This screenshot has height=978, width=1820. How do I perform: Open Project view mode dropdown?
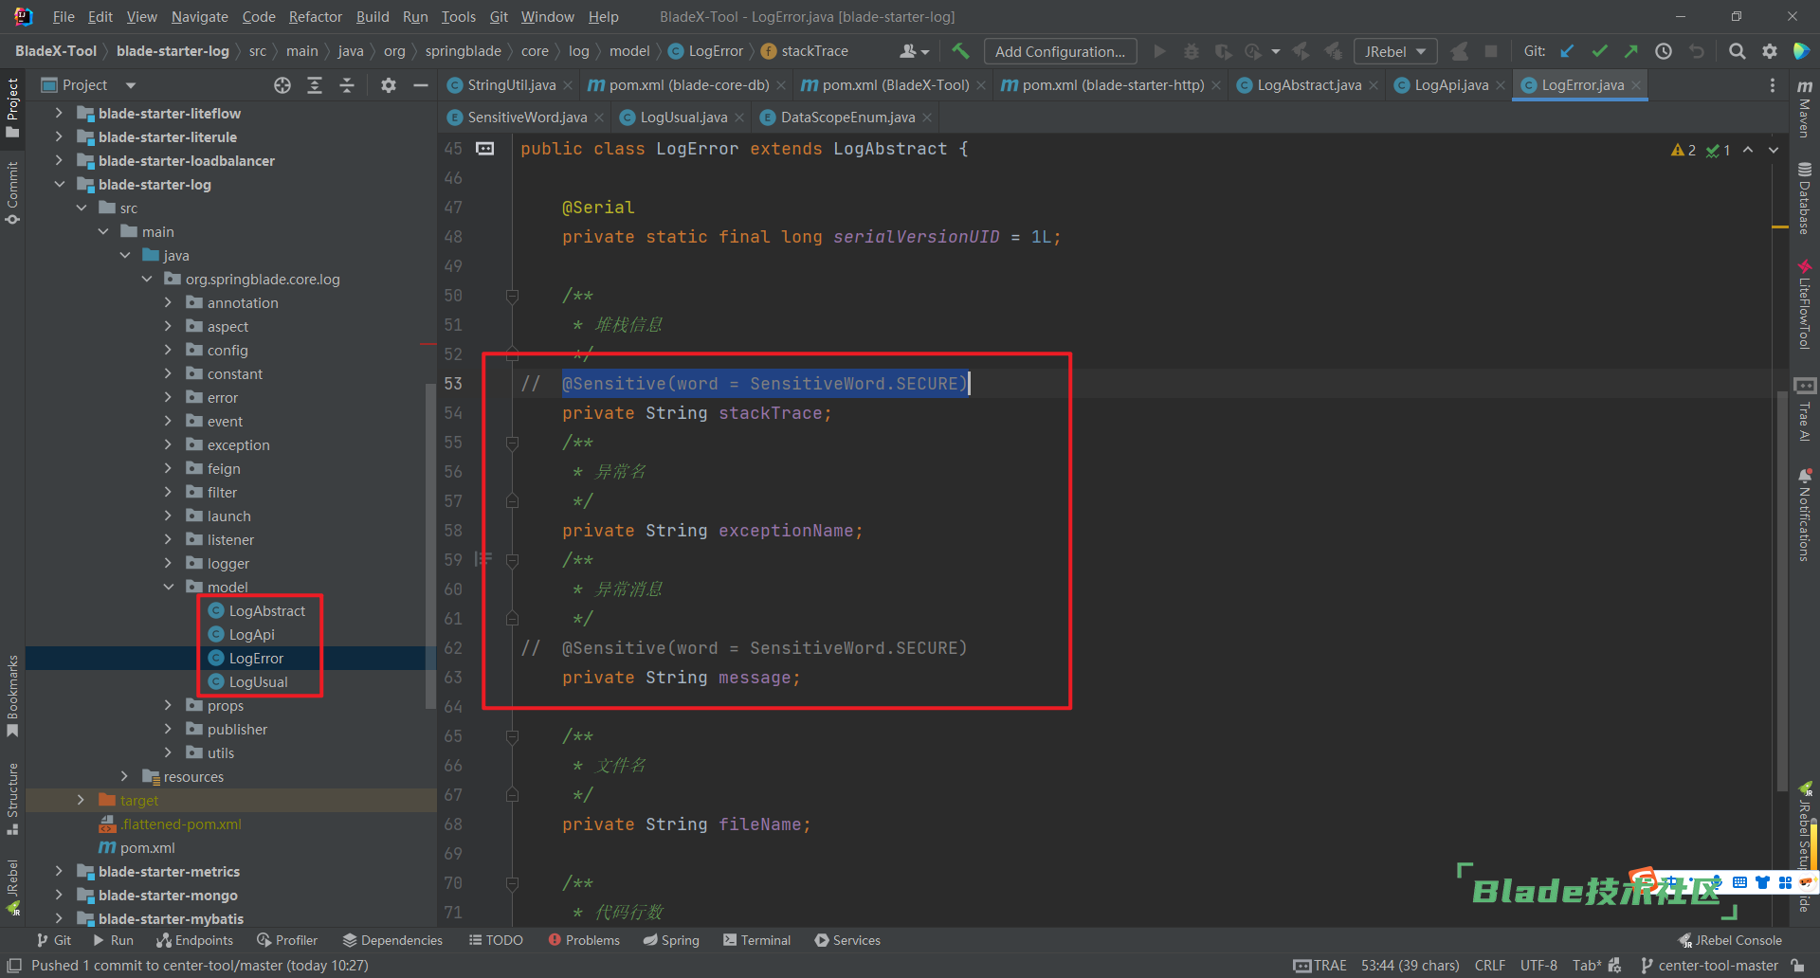click(89, 85)
